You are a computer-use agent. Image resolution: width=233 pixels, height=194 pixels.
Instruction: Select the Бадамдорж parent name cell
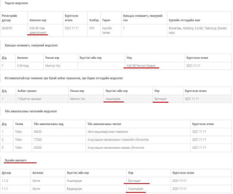[74, 189]
